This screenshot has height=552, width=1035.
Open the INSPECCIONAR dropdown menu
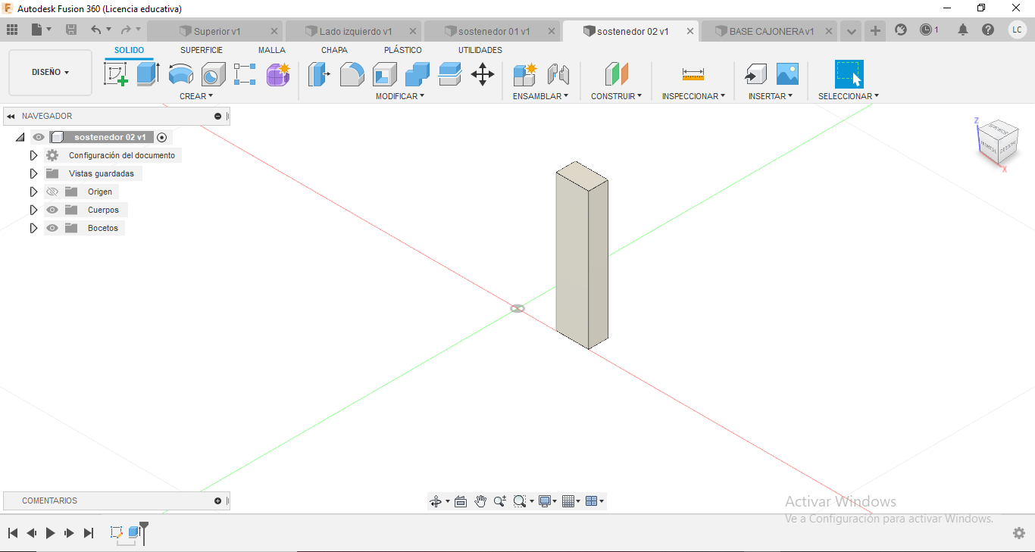tap(693, 96)
